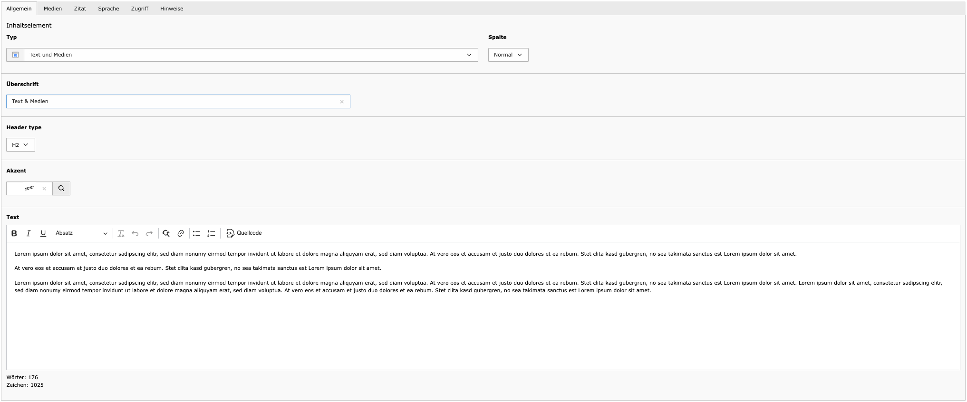Switch to the Zugriff tab
This screenshot has width=967, height=402.
click(140, 9)
